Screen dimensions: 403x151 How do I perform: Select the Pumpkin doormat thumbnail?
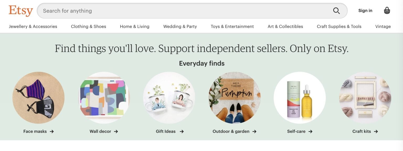[234, 98]
